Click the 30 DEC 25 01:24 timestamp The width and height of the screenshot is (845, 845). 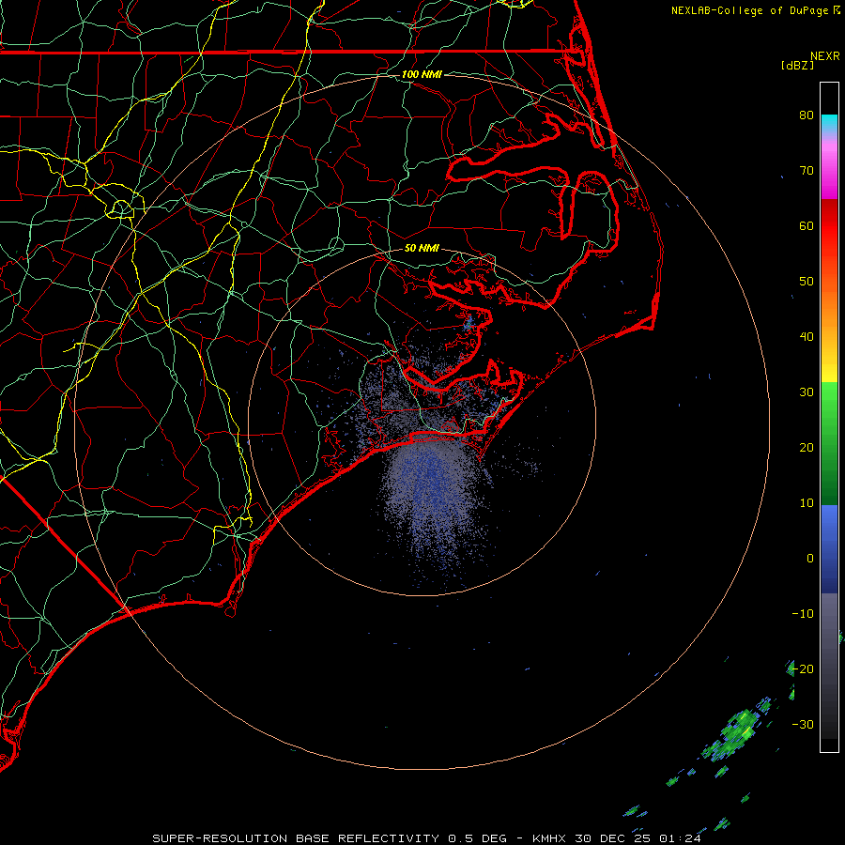tap(638, 838)
